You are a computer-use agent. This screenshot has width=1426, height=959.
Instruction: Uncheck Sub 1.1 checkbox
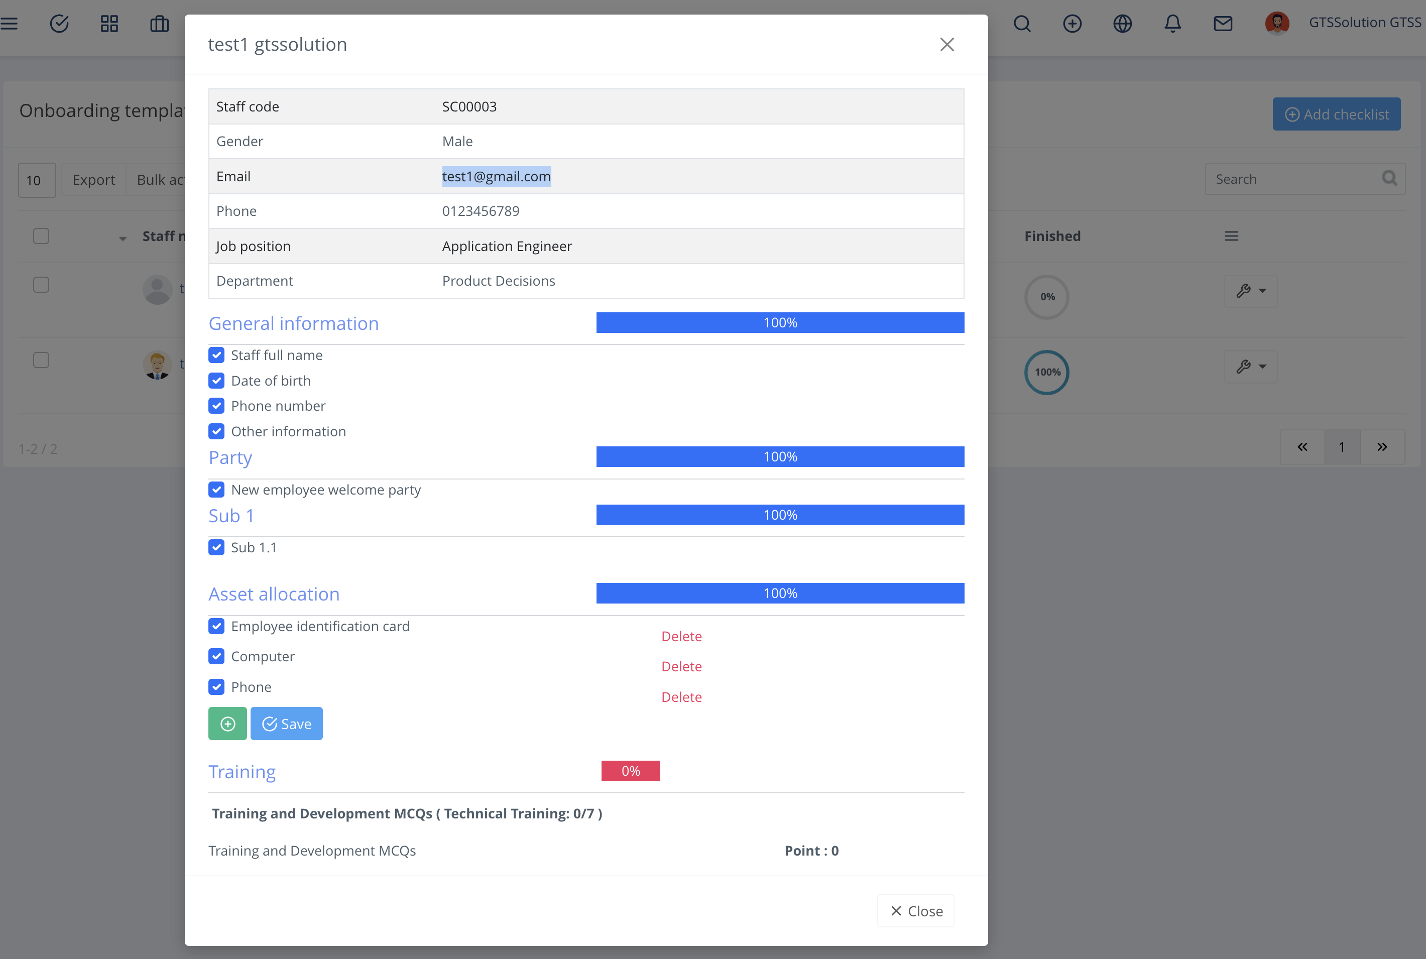[x=216, y=547]
